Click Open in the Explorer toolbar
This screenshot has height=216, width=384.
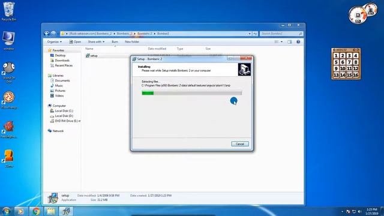click(75, 42)
